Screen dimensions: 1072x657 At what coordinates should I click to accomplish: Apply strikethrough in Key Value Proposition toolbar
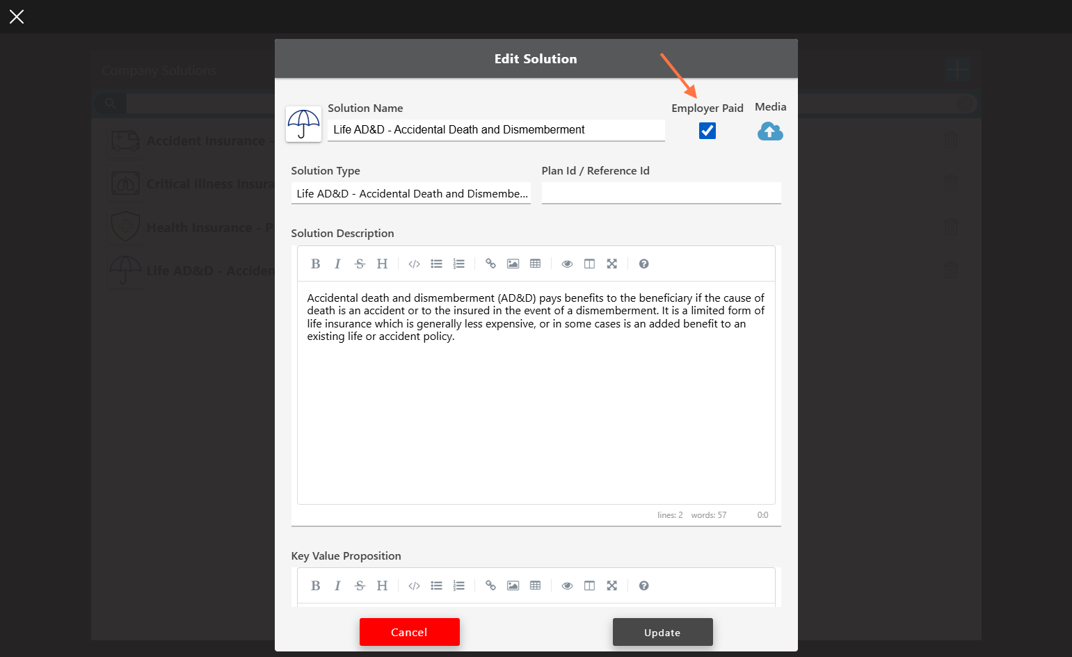(x=360, y=585)
